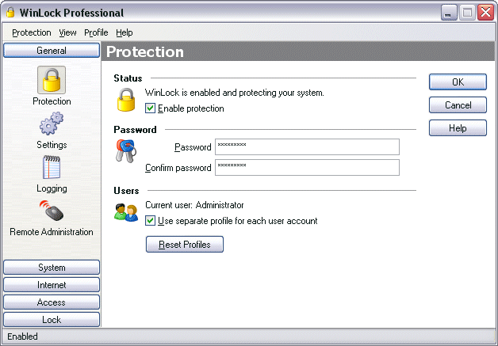This screenshot has width=498, height=346.
Task: Open the Profile menu
Action: [96, 32]
